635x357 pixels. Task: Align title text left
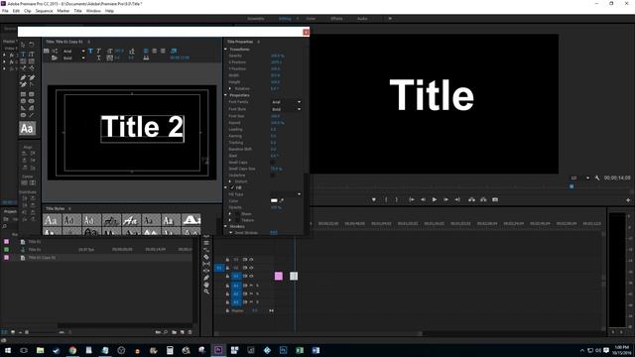(146, 51)
